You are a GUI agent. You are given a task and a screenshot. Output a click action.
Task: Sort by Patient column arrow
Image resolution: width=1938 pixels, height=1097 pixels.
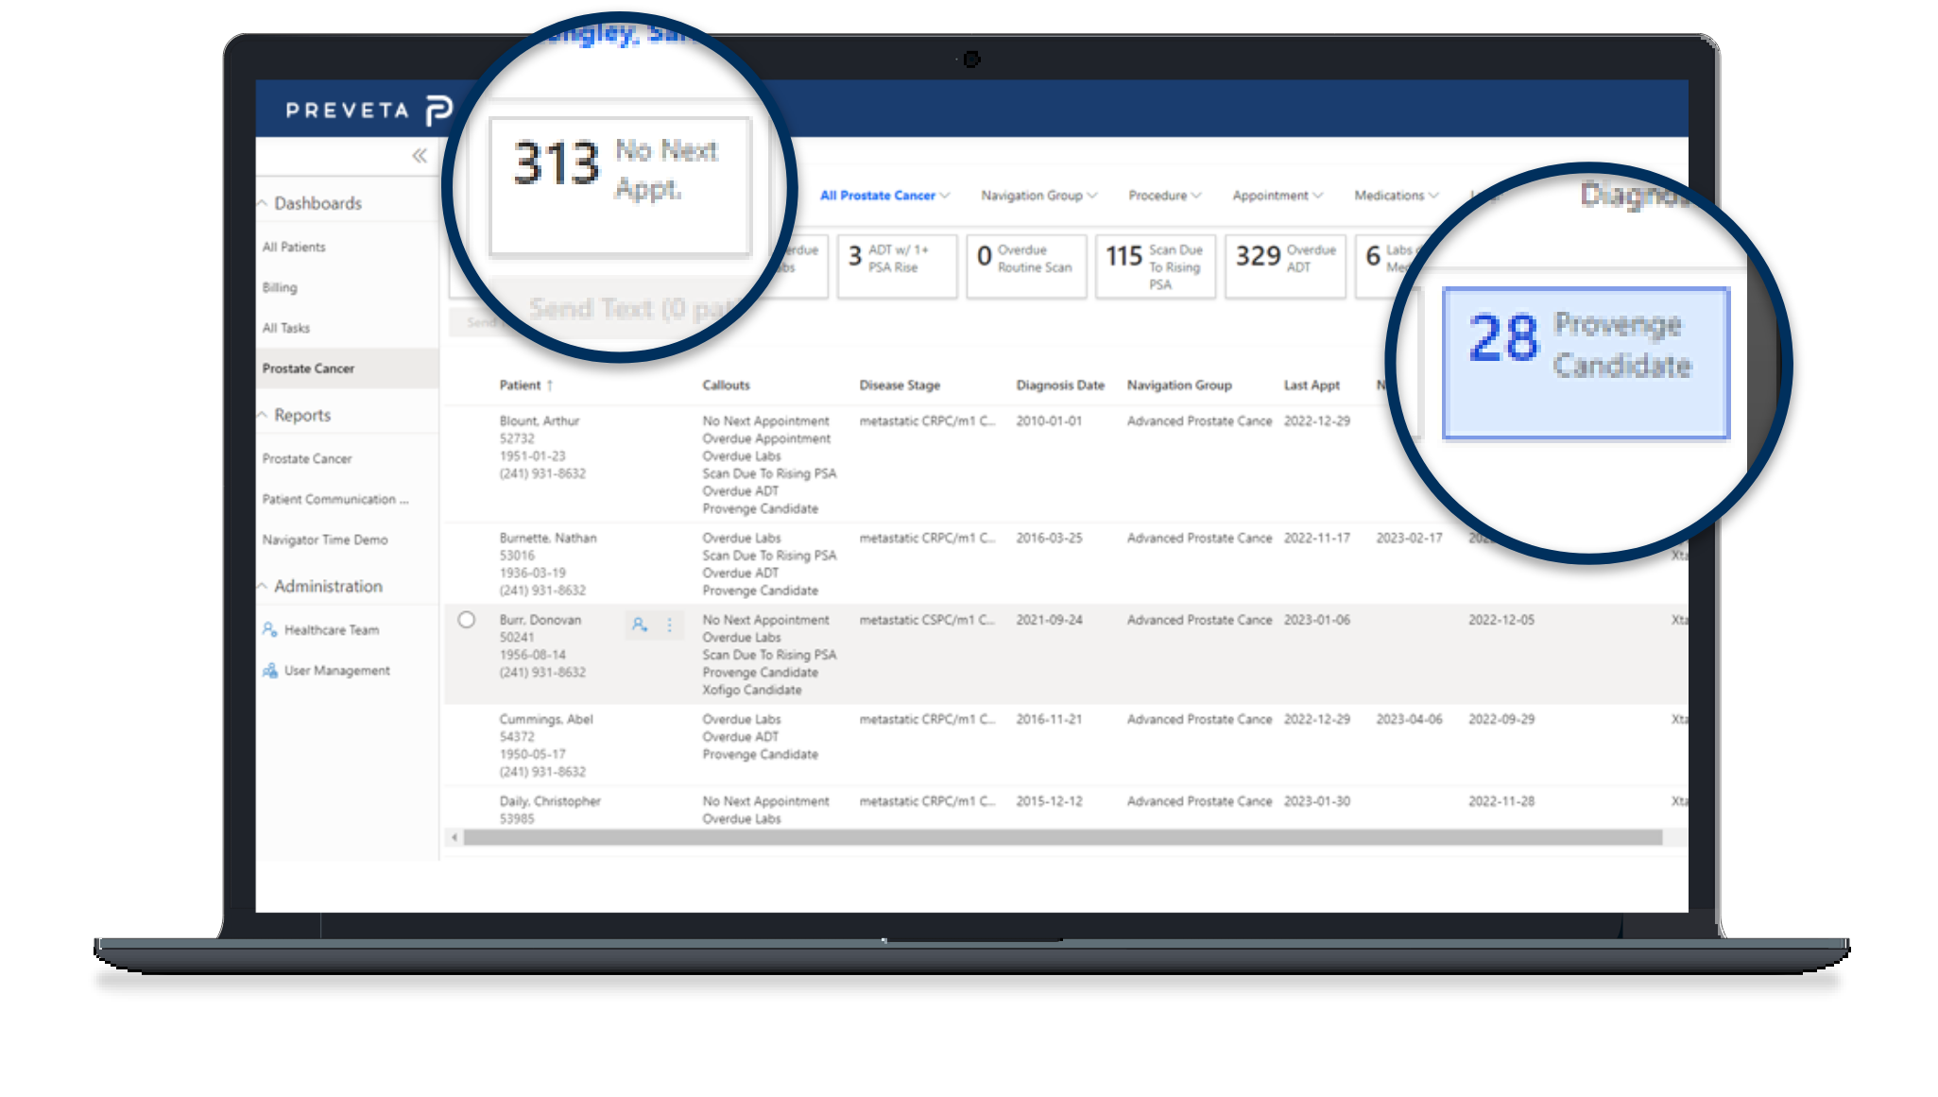click(x=550, y=386)
